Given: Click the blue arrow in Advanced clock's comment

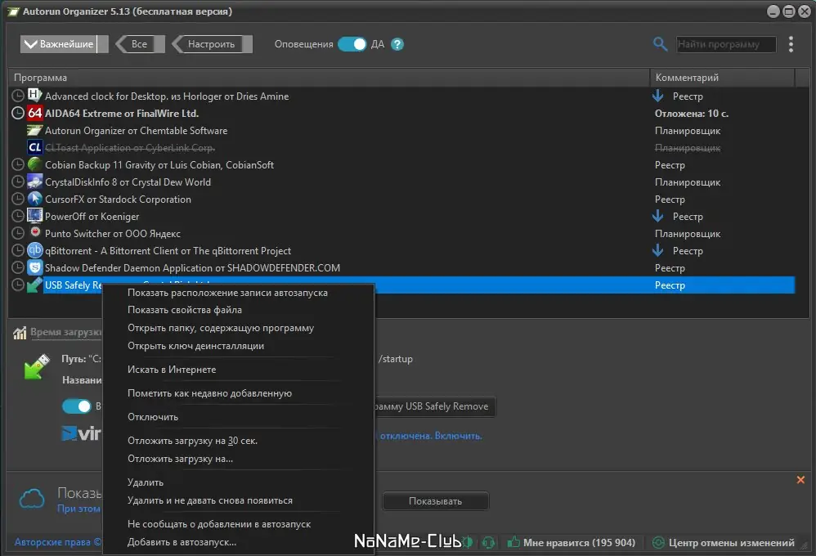Looking at the screenshot, I should [x=658, y=96].
